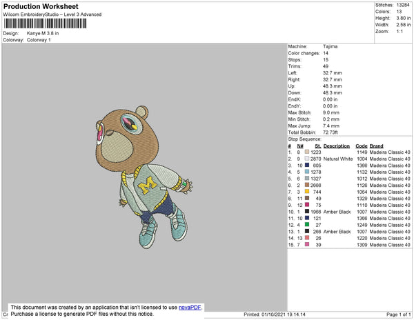Select the beige swatch in stop row 1
The image size is (414, 320).
(x=307, y=152)
